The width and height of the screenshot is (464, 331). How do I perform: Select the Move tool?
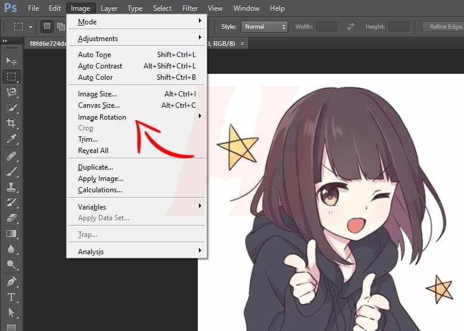tap(11, 61)
